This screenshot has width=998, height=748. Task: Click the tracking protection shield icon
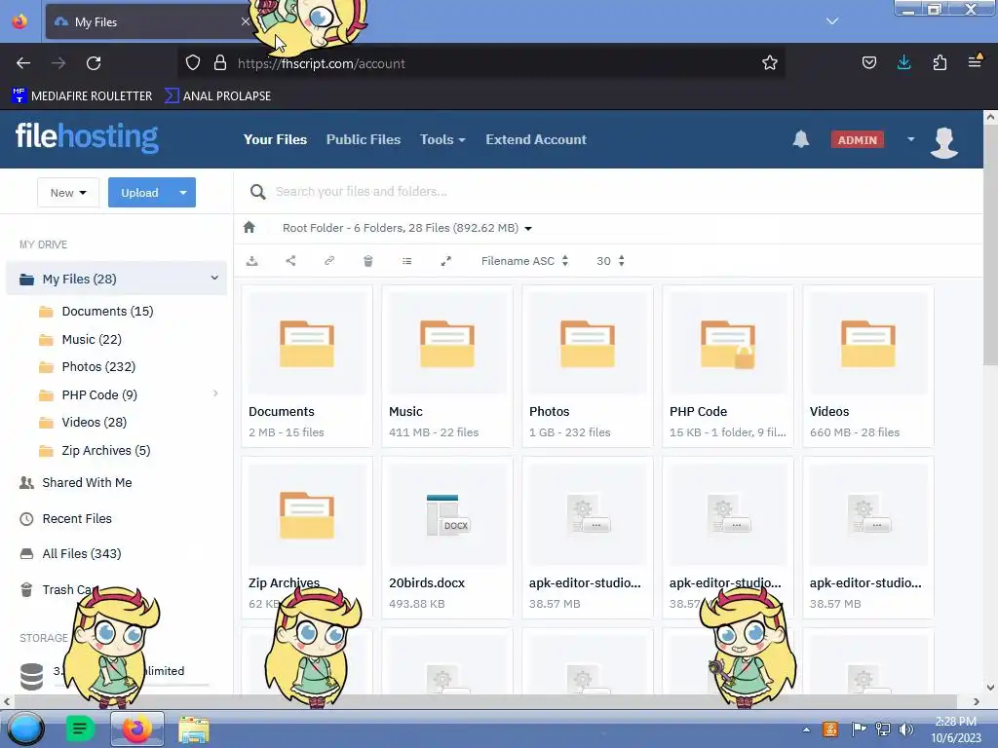pyautogui.click(x=193, y=63)
